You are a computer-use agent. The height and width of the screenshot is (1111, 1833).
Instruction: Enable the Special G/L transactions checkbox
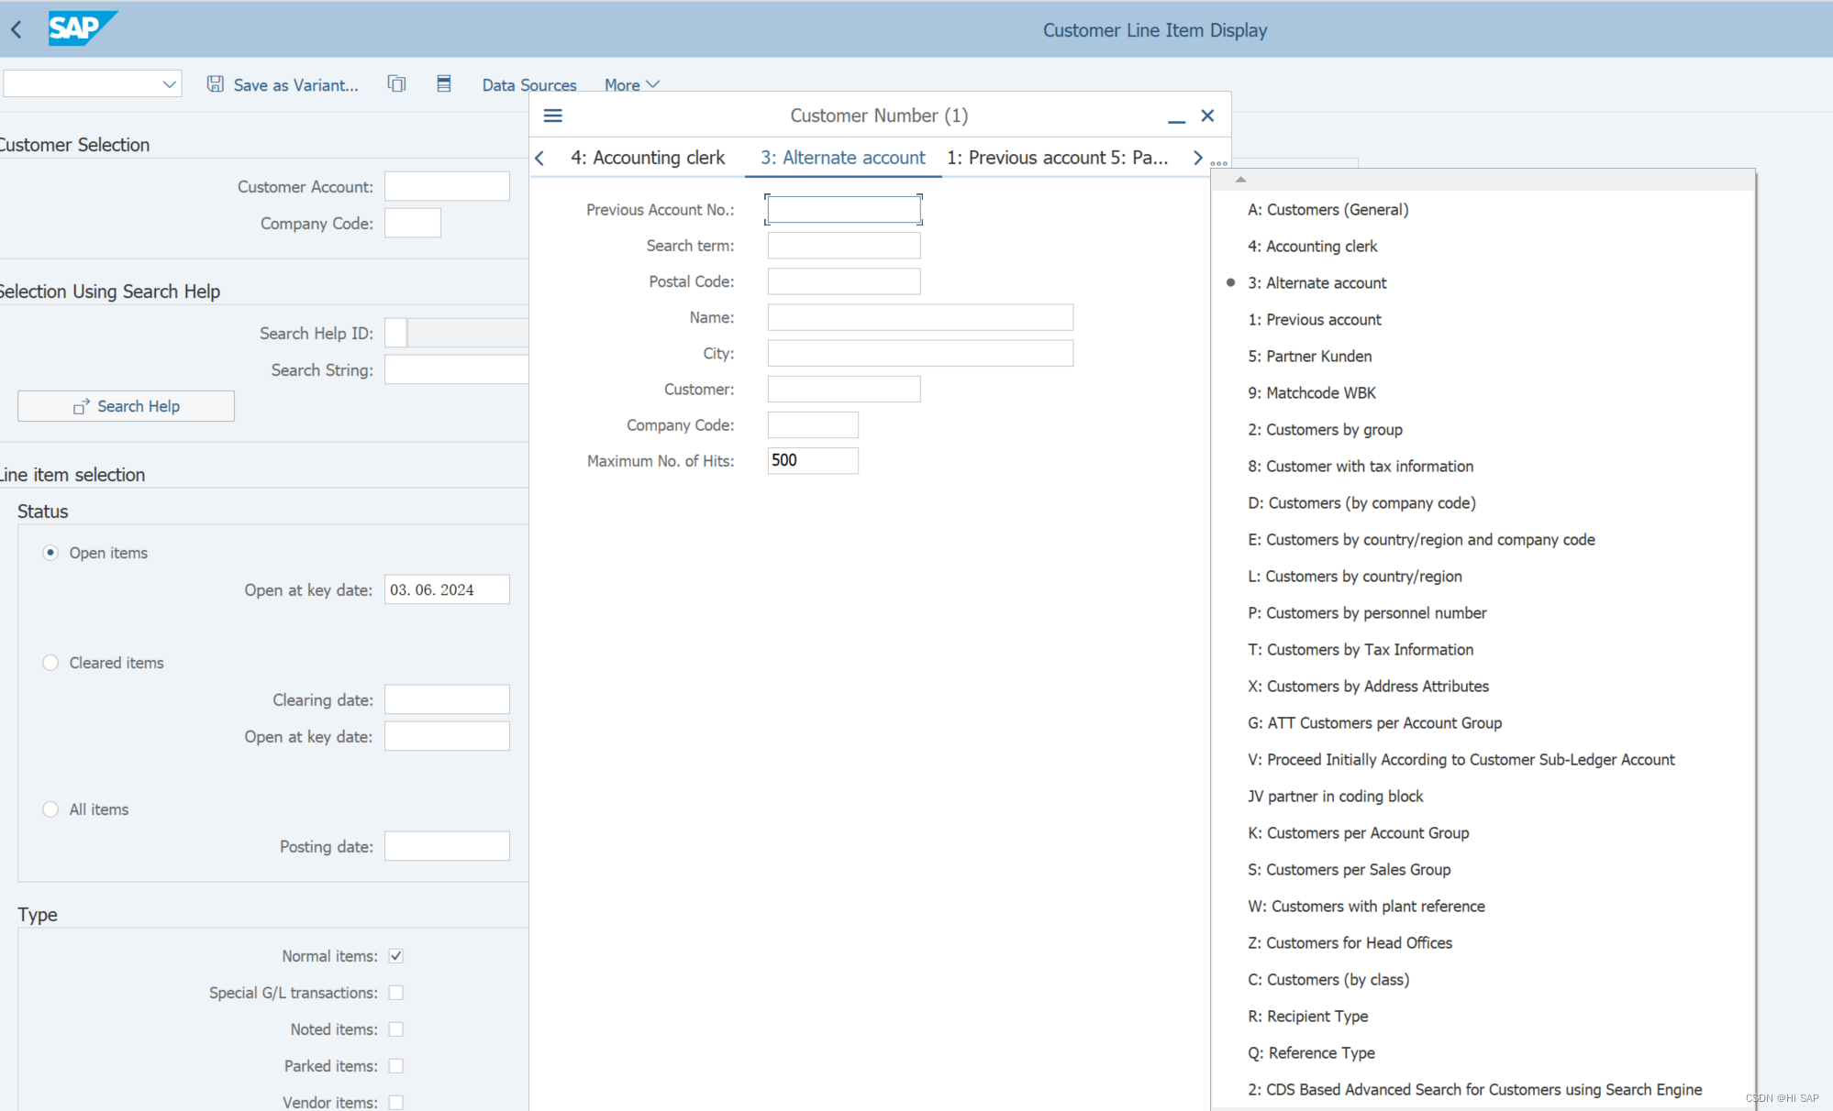(x=396, y=993)
